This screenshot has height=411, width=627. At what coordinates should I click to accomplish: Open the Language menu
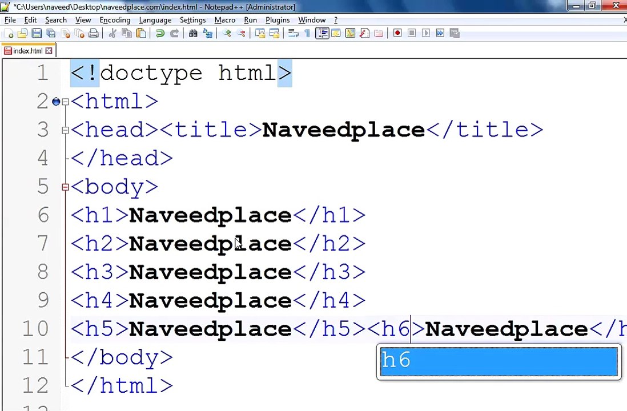(x=155, y=20)
